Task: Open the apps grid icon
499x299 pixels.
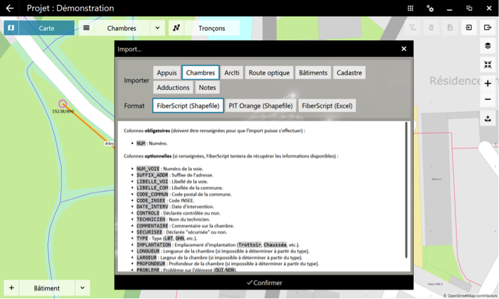Action: click(410, 8)
